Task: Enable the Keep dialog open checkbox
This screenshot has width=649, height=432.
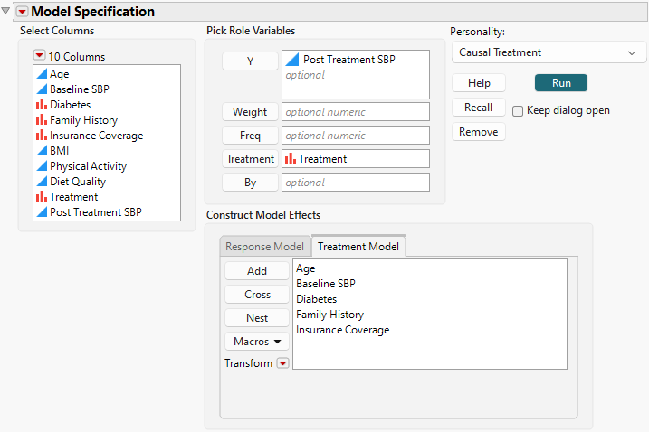Action: [x=518, y=111]
